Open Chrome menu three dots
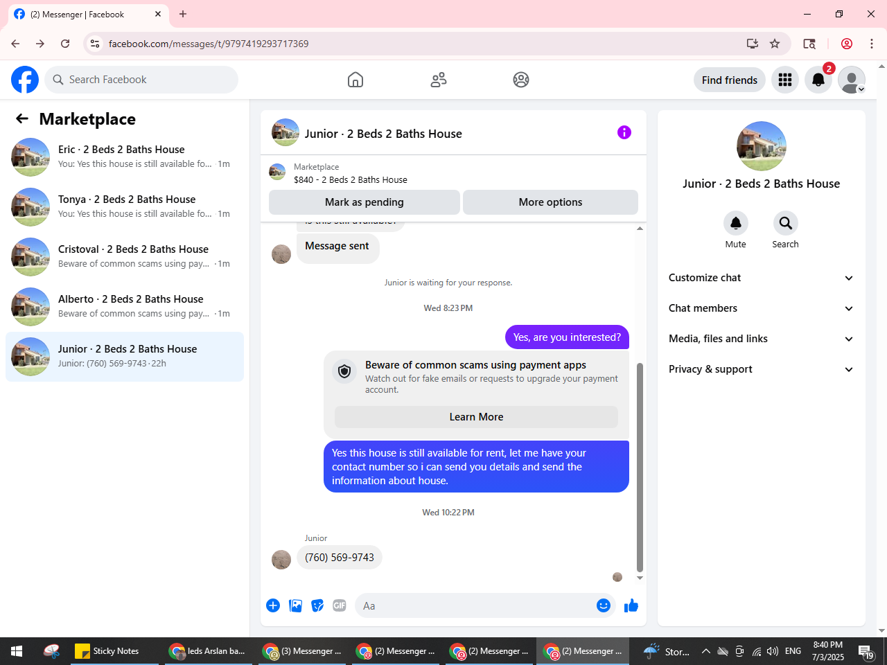 click(872, 44)
